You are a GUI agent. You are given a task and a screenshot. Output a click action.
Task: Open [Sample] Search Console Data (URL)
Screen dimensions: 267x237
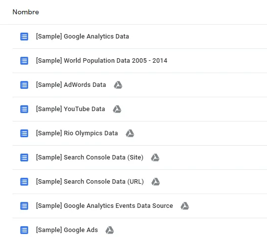(90, 182)
